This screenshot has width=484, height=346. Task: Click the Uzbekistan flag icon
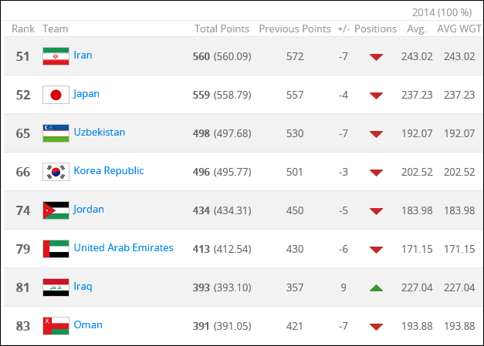point(56,133)
